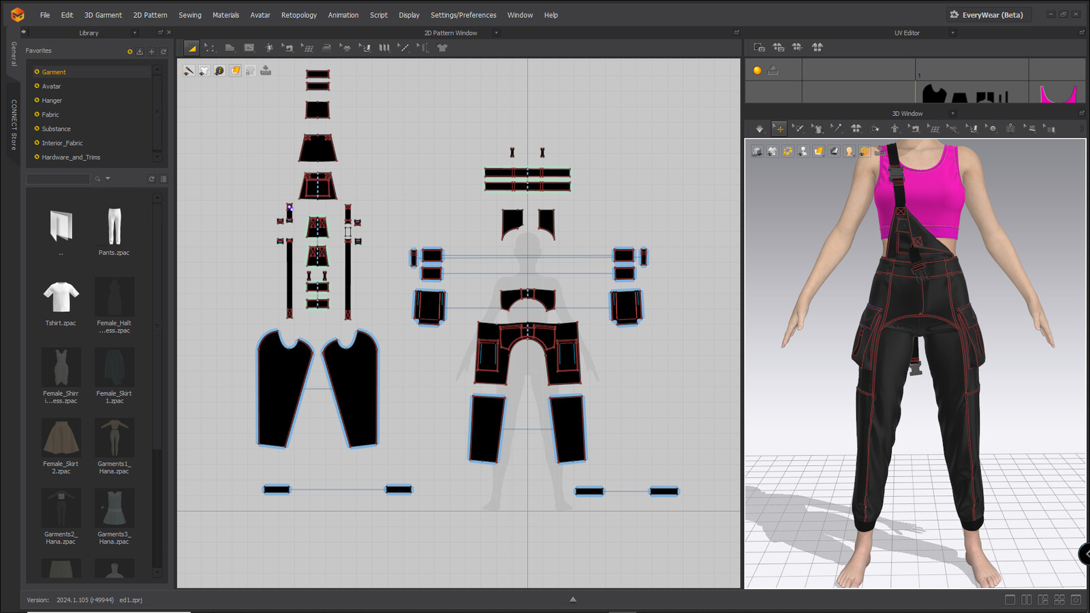Toggle garment display eye icon in 2D window
The image size is (1090, 613).
pos(204,71)
